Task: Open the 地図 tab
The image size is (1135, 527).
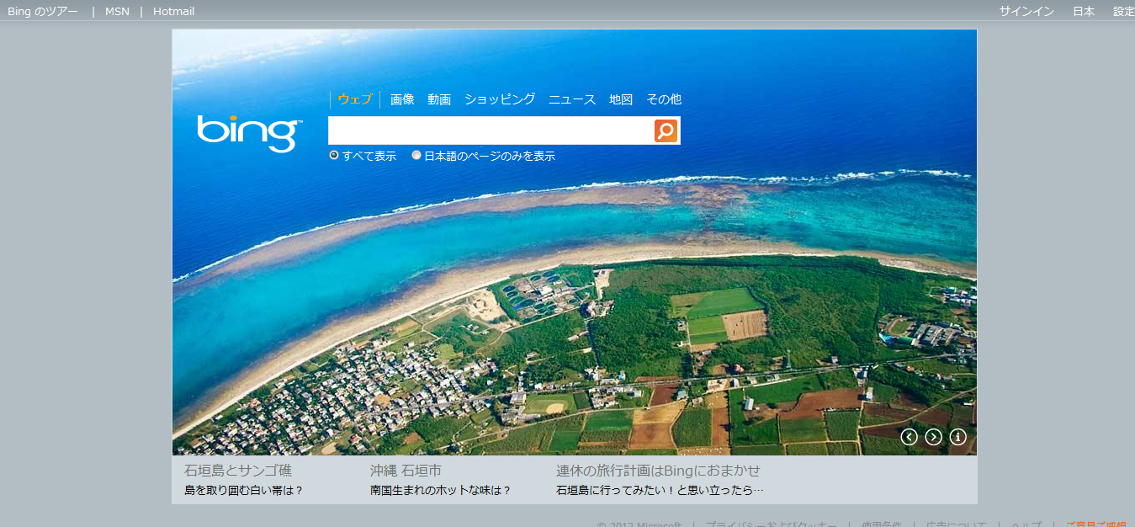Action: [621, 99]
